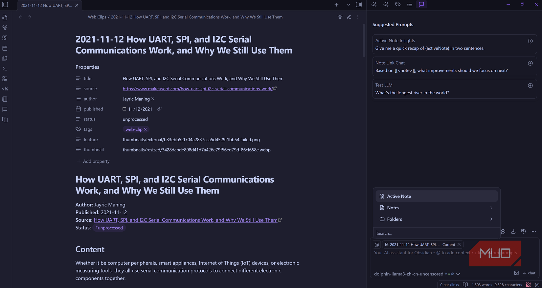
Task: Click the @ add context button
Action: (377, 245)
